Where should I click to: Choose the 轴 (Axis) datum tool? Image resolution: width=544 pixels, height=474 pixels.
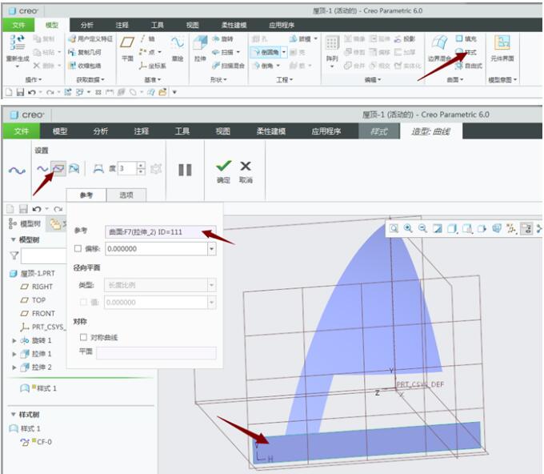click(x=148, y=38)
